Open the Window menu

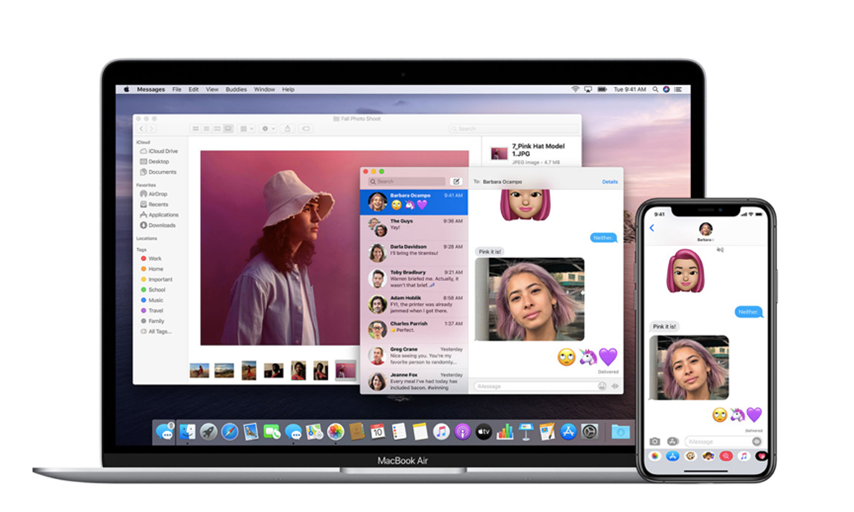point(264,90)
